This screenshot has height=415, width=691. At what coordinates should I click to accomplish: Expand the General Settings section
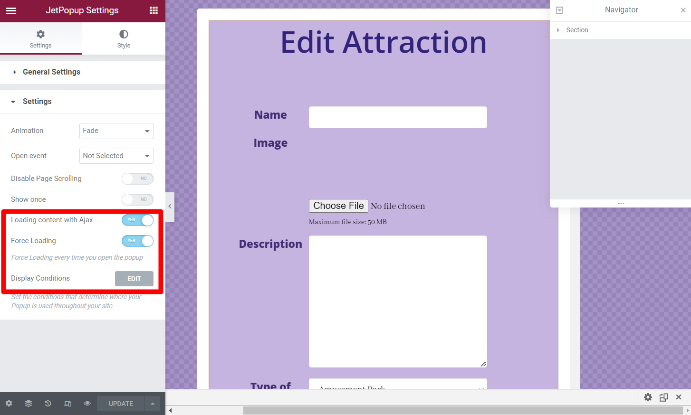coord(51,72)
